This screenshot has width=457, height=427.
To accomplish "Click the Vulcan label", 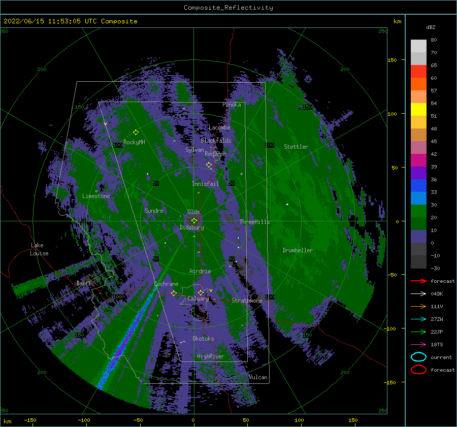I will click(258, 377).
